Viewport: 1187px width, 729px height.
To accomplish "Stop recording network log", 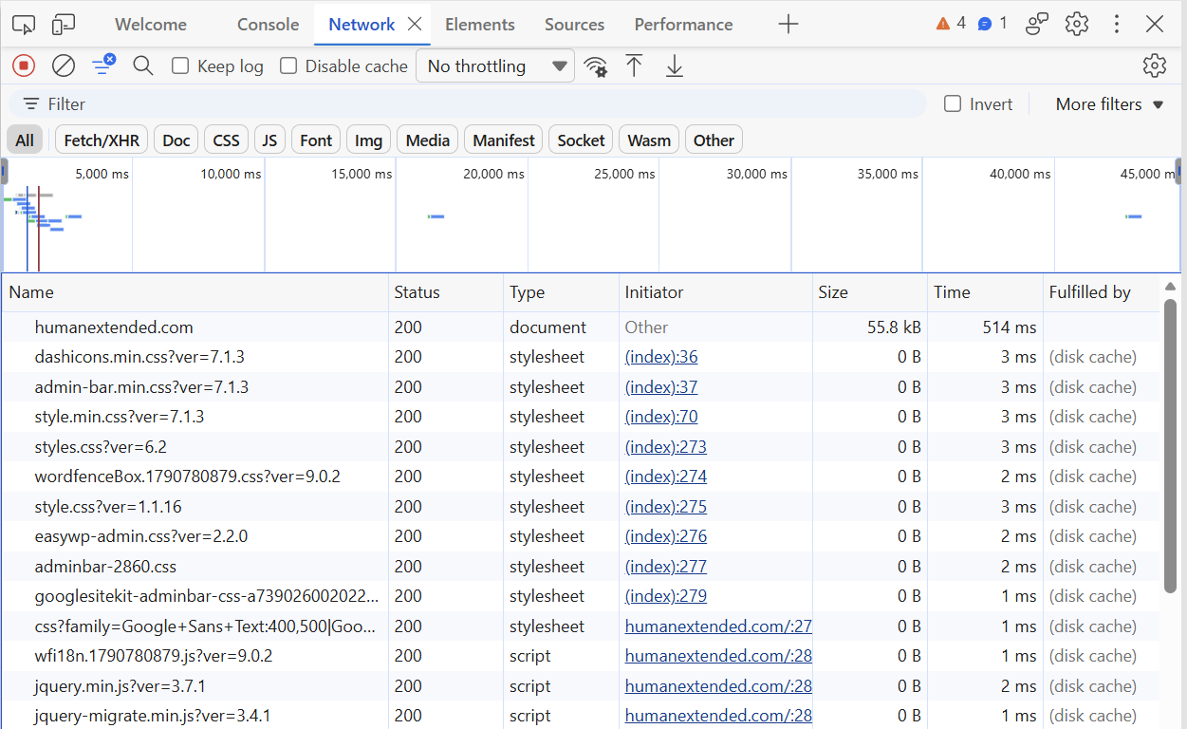I will click(24, 65).
